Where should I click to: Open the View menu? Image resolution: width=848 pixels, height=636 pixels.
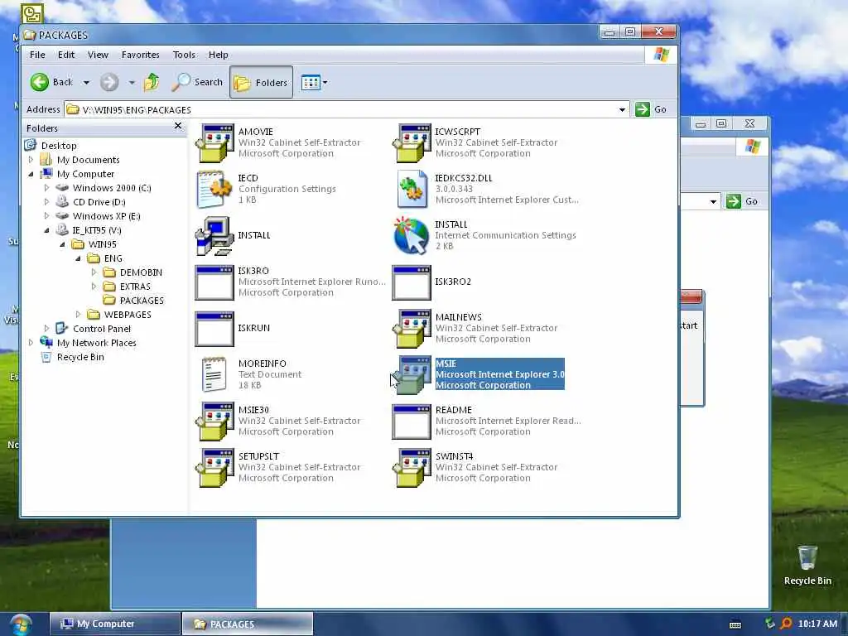(x=98, y=55)
